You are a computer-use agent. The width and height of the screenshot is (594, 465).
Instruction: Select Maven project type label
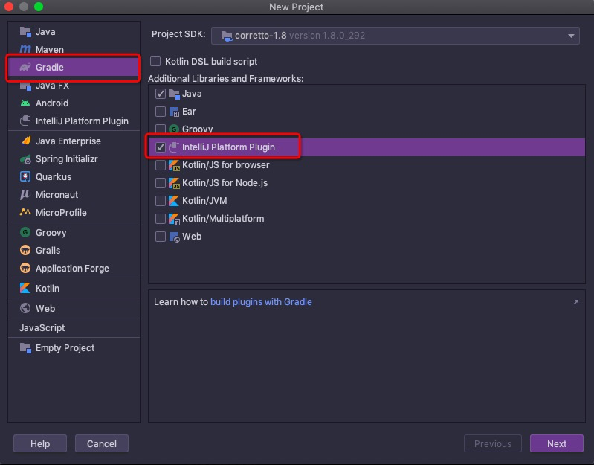pos(50,50)
